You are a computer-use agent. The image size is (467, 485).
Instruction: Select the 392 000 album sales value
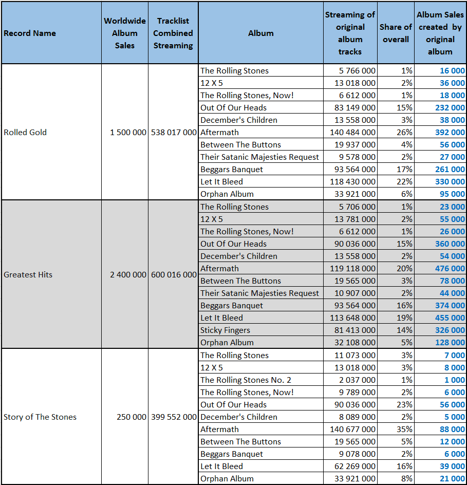click(450, 133)
